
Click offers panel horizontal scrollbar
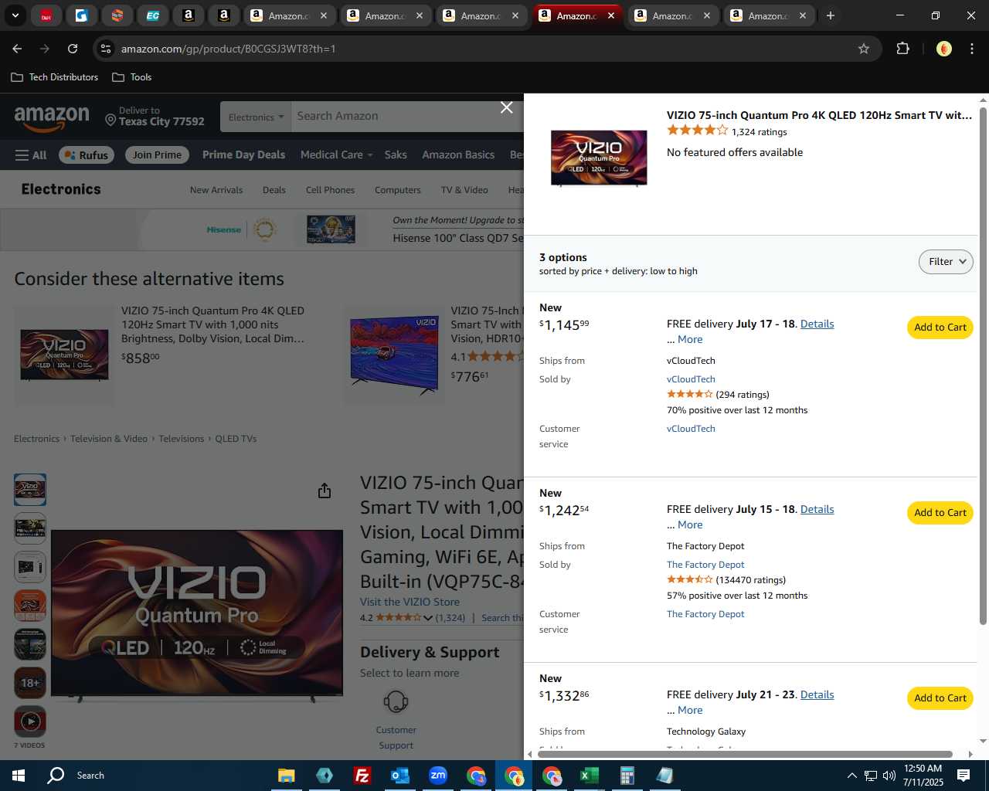(745, 754)
